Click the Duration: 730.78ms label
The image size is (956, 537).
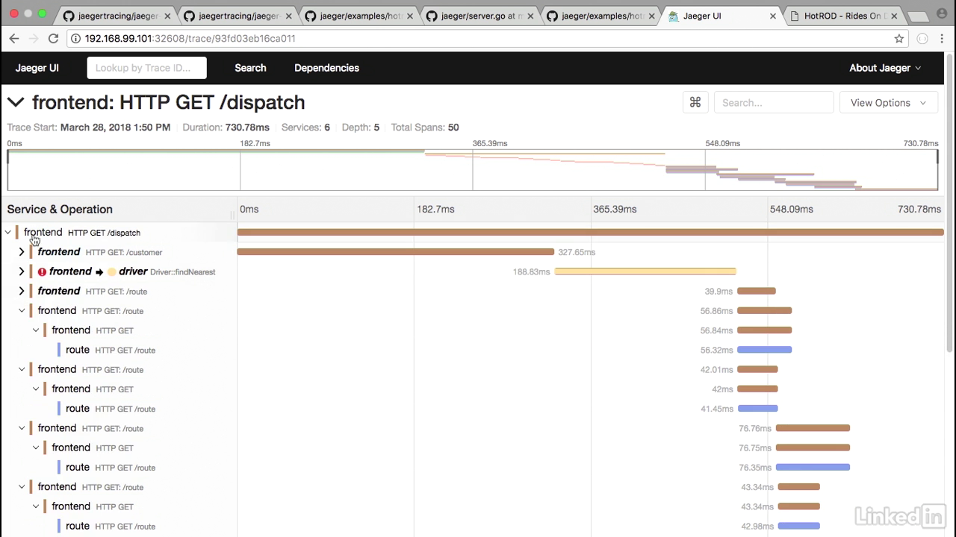pos(226,128)
